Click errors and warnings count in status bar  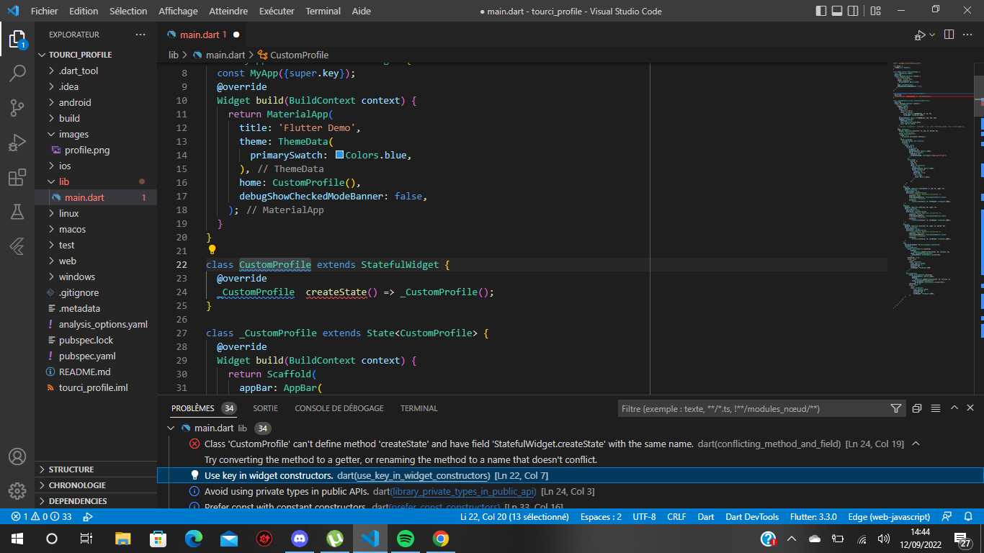coord(41,516)
